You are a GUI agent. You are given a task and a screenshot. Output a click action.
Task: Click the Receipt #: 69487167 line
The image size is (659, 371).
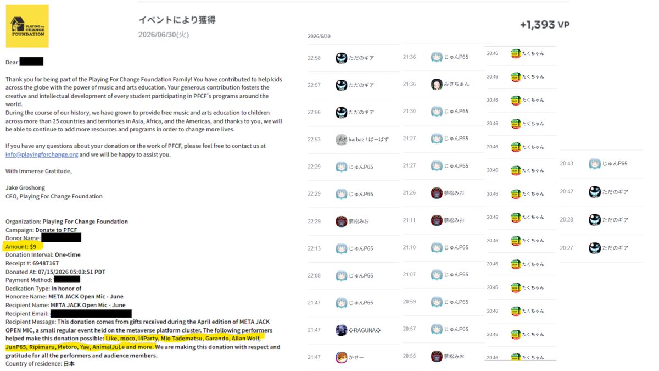tap(32, 263)
